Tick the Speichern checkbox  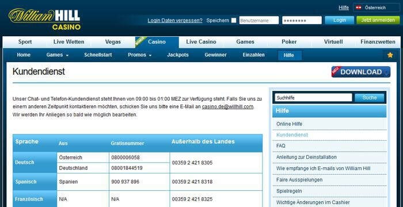[234, 20]
